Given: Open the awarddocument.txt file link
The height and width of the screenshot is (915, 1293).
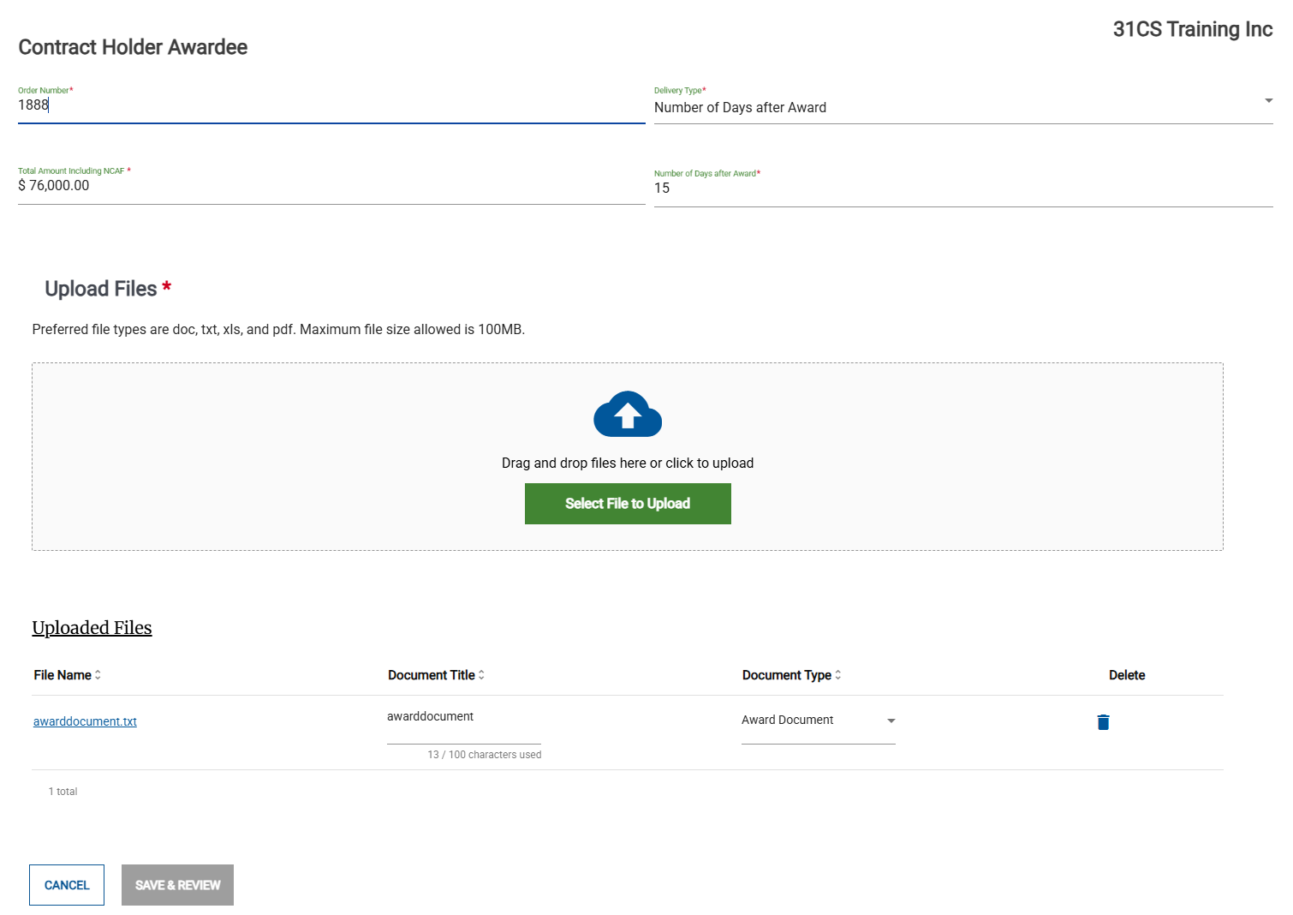Looking at the screenshot, I should 85,721.
